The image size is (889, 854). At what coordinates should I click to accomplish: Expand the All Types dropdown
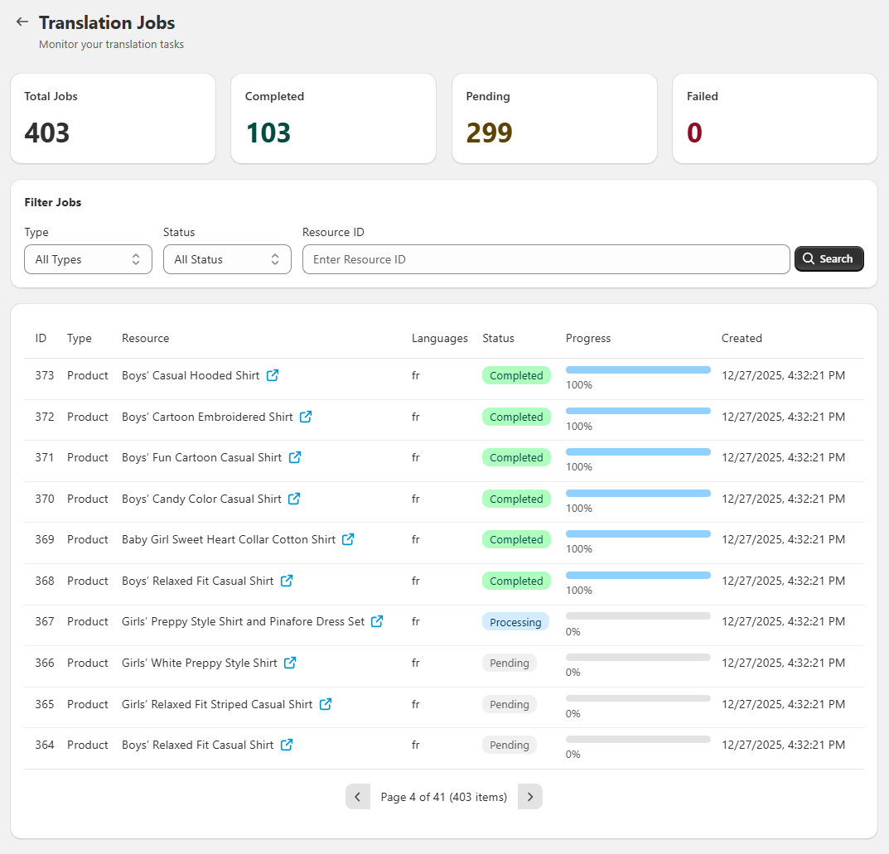tap(88, 259)
